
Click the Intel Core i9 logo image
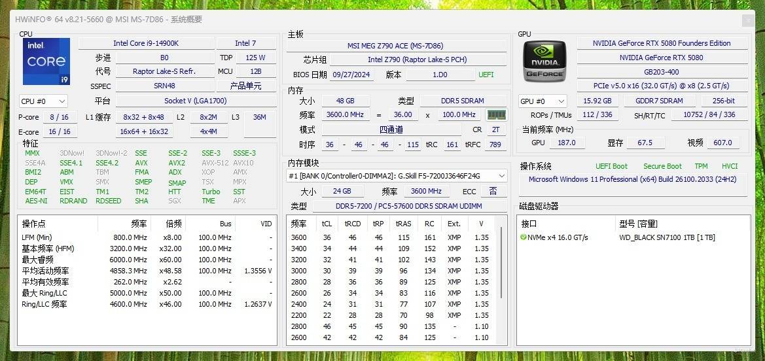point(46,61)
